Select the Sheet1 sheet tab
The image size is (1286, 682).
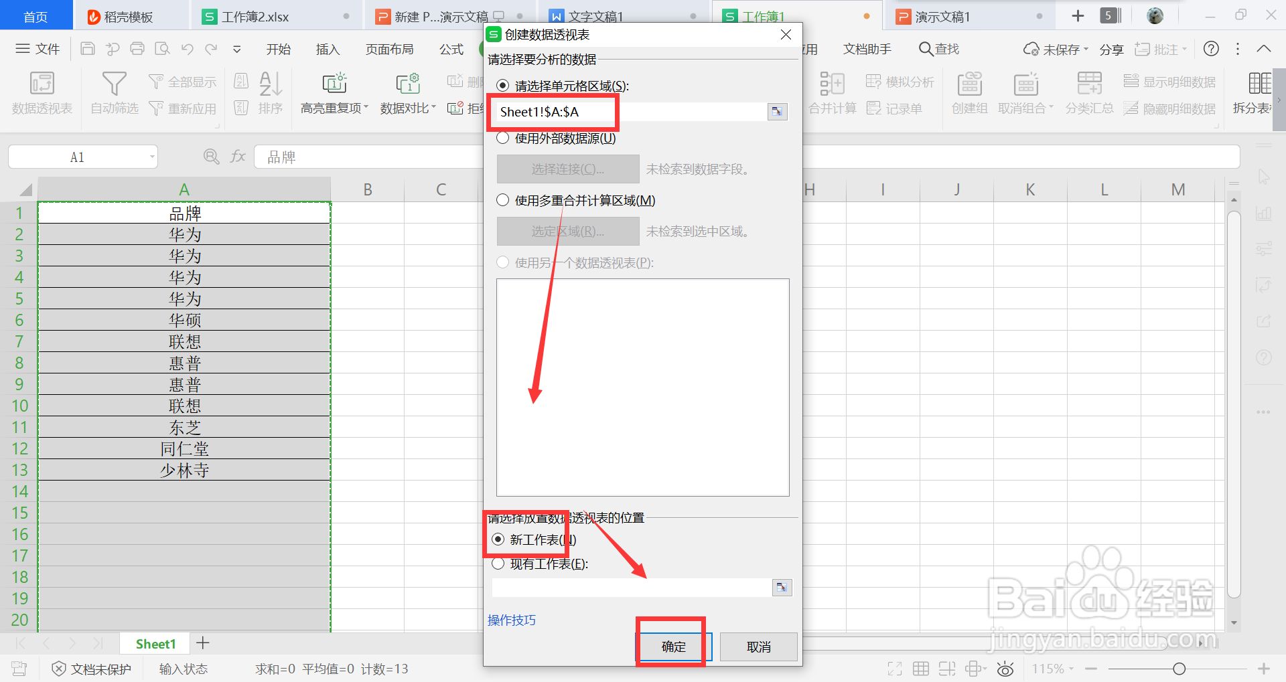[155, 644]
